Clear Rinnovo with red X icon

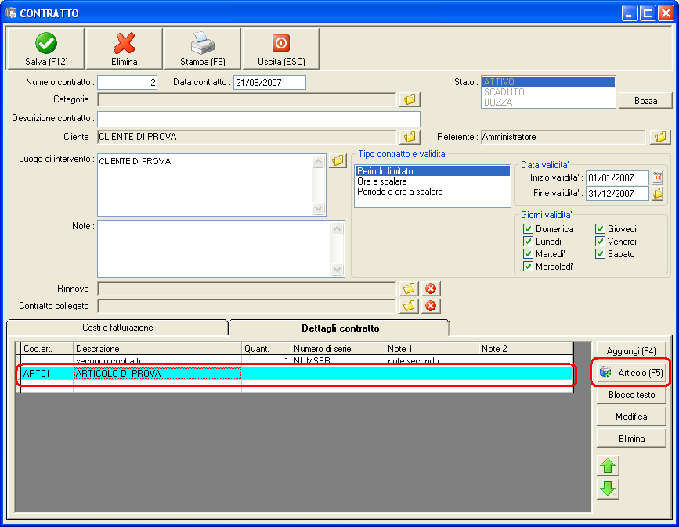pyautogui.click(x=431, y=289)
